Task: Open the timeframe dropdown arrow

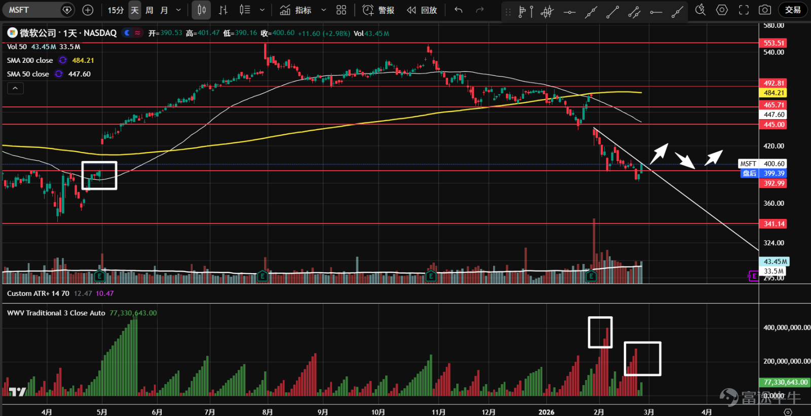Action: 178,10
